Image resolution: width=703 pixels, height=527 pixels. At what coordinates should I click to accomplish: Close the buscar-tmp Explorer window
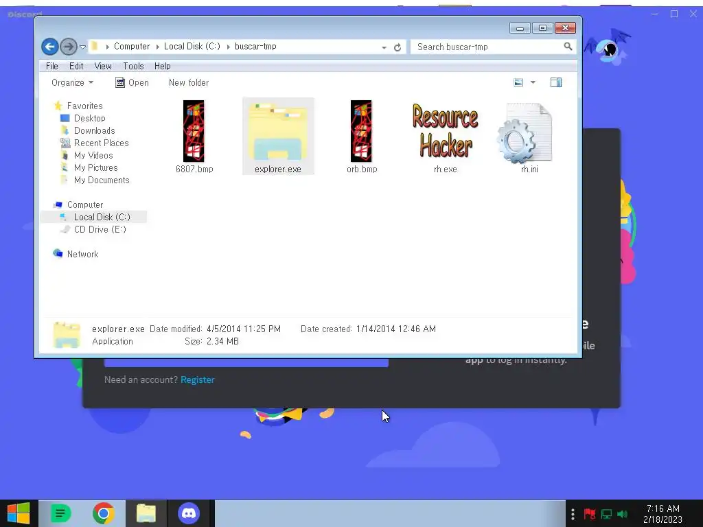click(x=566, y=28)
